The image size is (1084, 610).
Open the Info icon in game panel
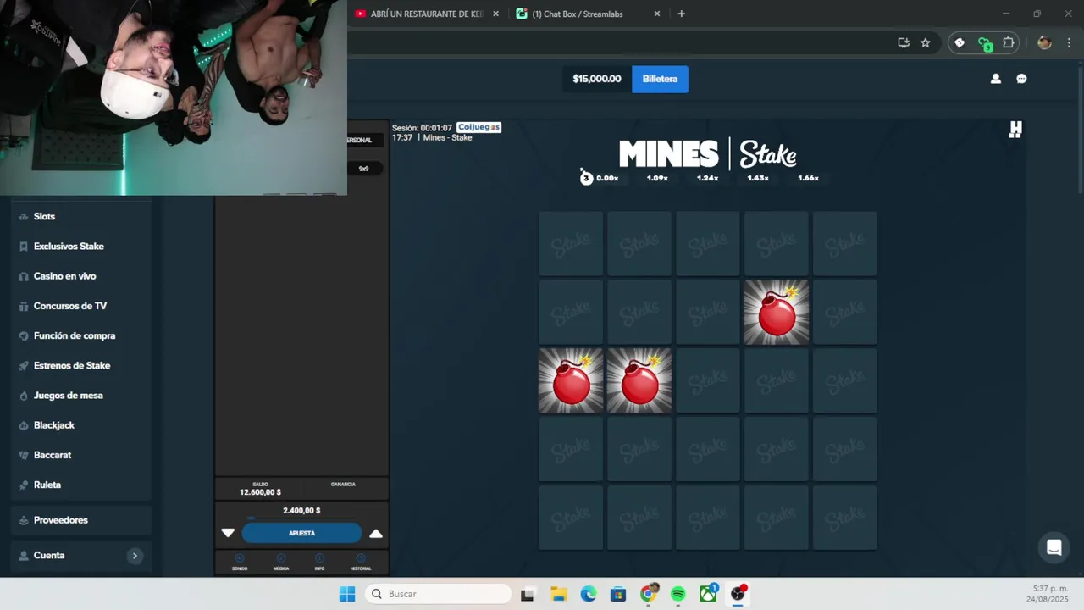pyautogui.click(x=319, y=558)
